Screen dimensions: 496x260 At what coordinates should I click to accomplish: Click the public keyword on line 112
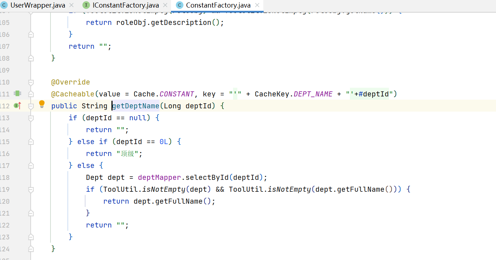click(64, 106)
